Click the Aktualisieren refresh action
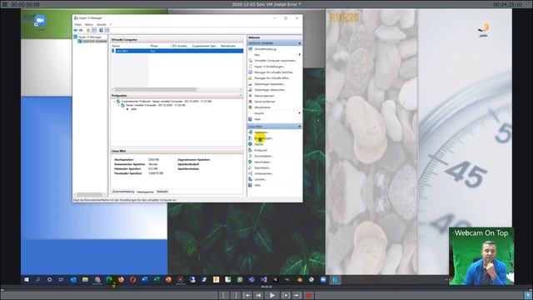Screen dimensions: 533x300 (262, 107)
